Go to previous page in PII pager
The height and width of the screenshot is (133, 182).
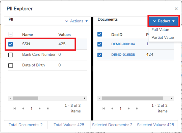[x=23, y=108]
